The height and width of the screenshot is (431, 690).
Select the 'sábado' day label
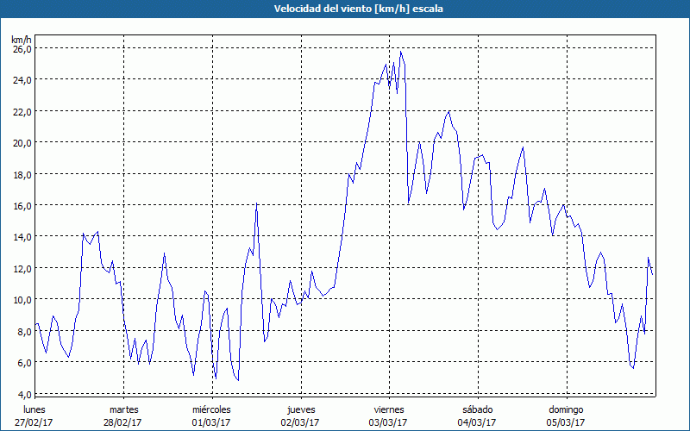point(477,409)
